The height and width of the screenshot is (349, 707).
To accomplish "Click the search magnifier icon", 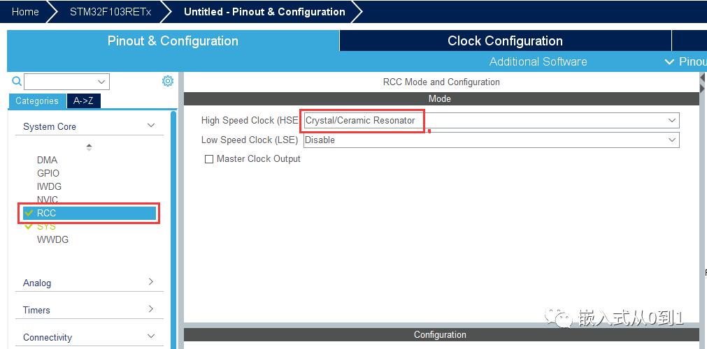I will tap(17, 81).
